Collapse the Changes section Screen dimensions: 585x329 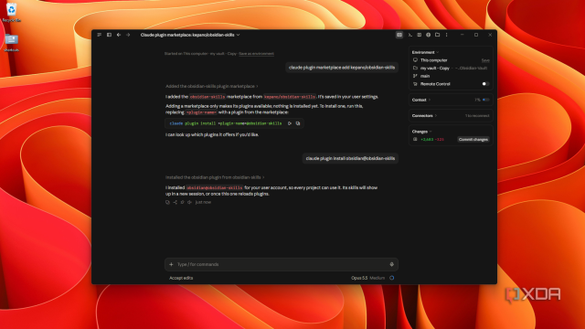click(421, 132)
